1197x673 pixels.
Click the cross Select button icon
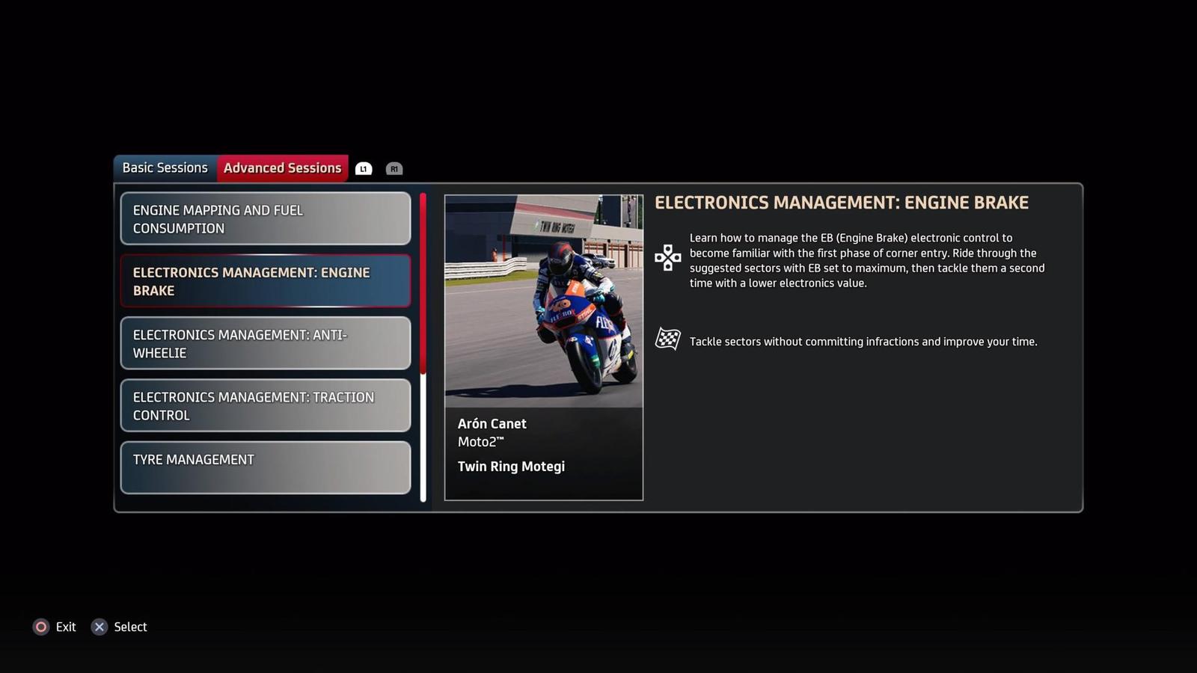click(x=100, y=627)
